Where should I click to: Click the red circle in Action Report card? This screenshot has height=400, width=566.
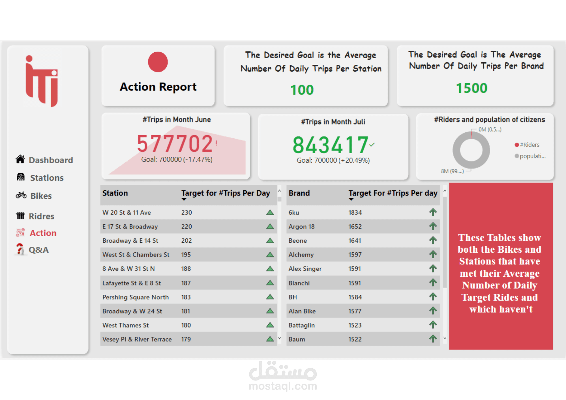click(x=158, y=62)
